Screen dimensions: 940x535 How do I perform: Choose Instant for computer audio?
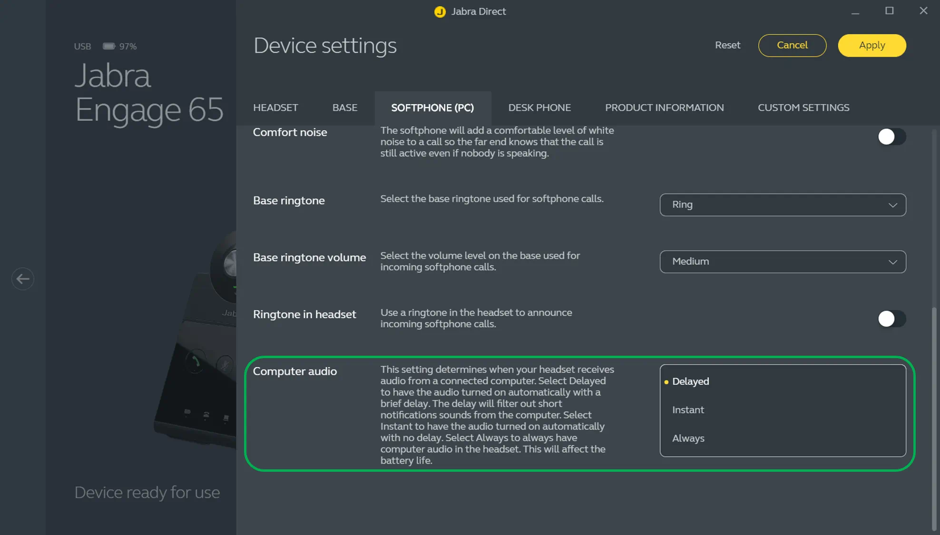click(x=688, y=410)
